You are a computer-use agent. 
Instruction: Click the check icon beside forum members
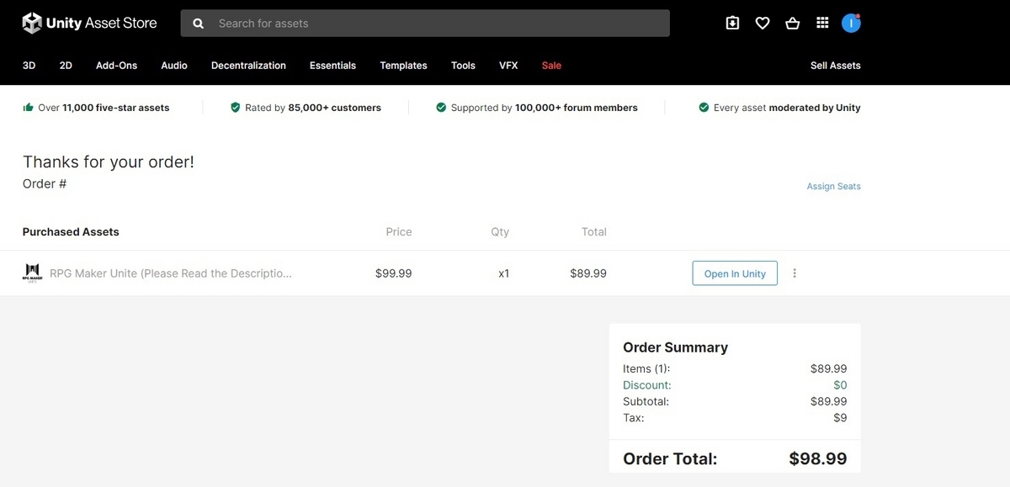point(441,108)
